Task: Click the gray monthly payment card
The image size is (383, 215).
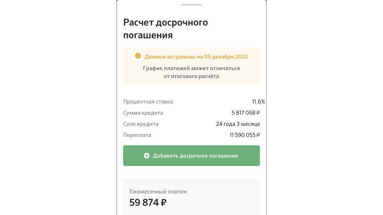Action: 223,199
